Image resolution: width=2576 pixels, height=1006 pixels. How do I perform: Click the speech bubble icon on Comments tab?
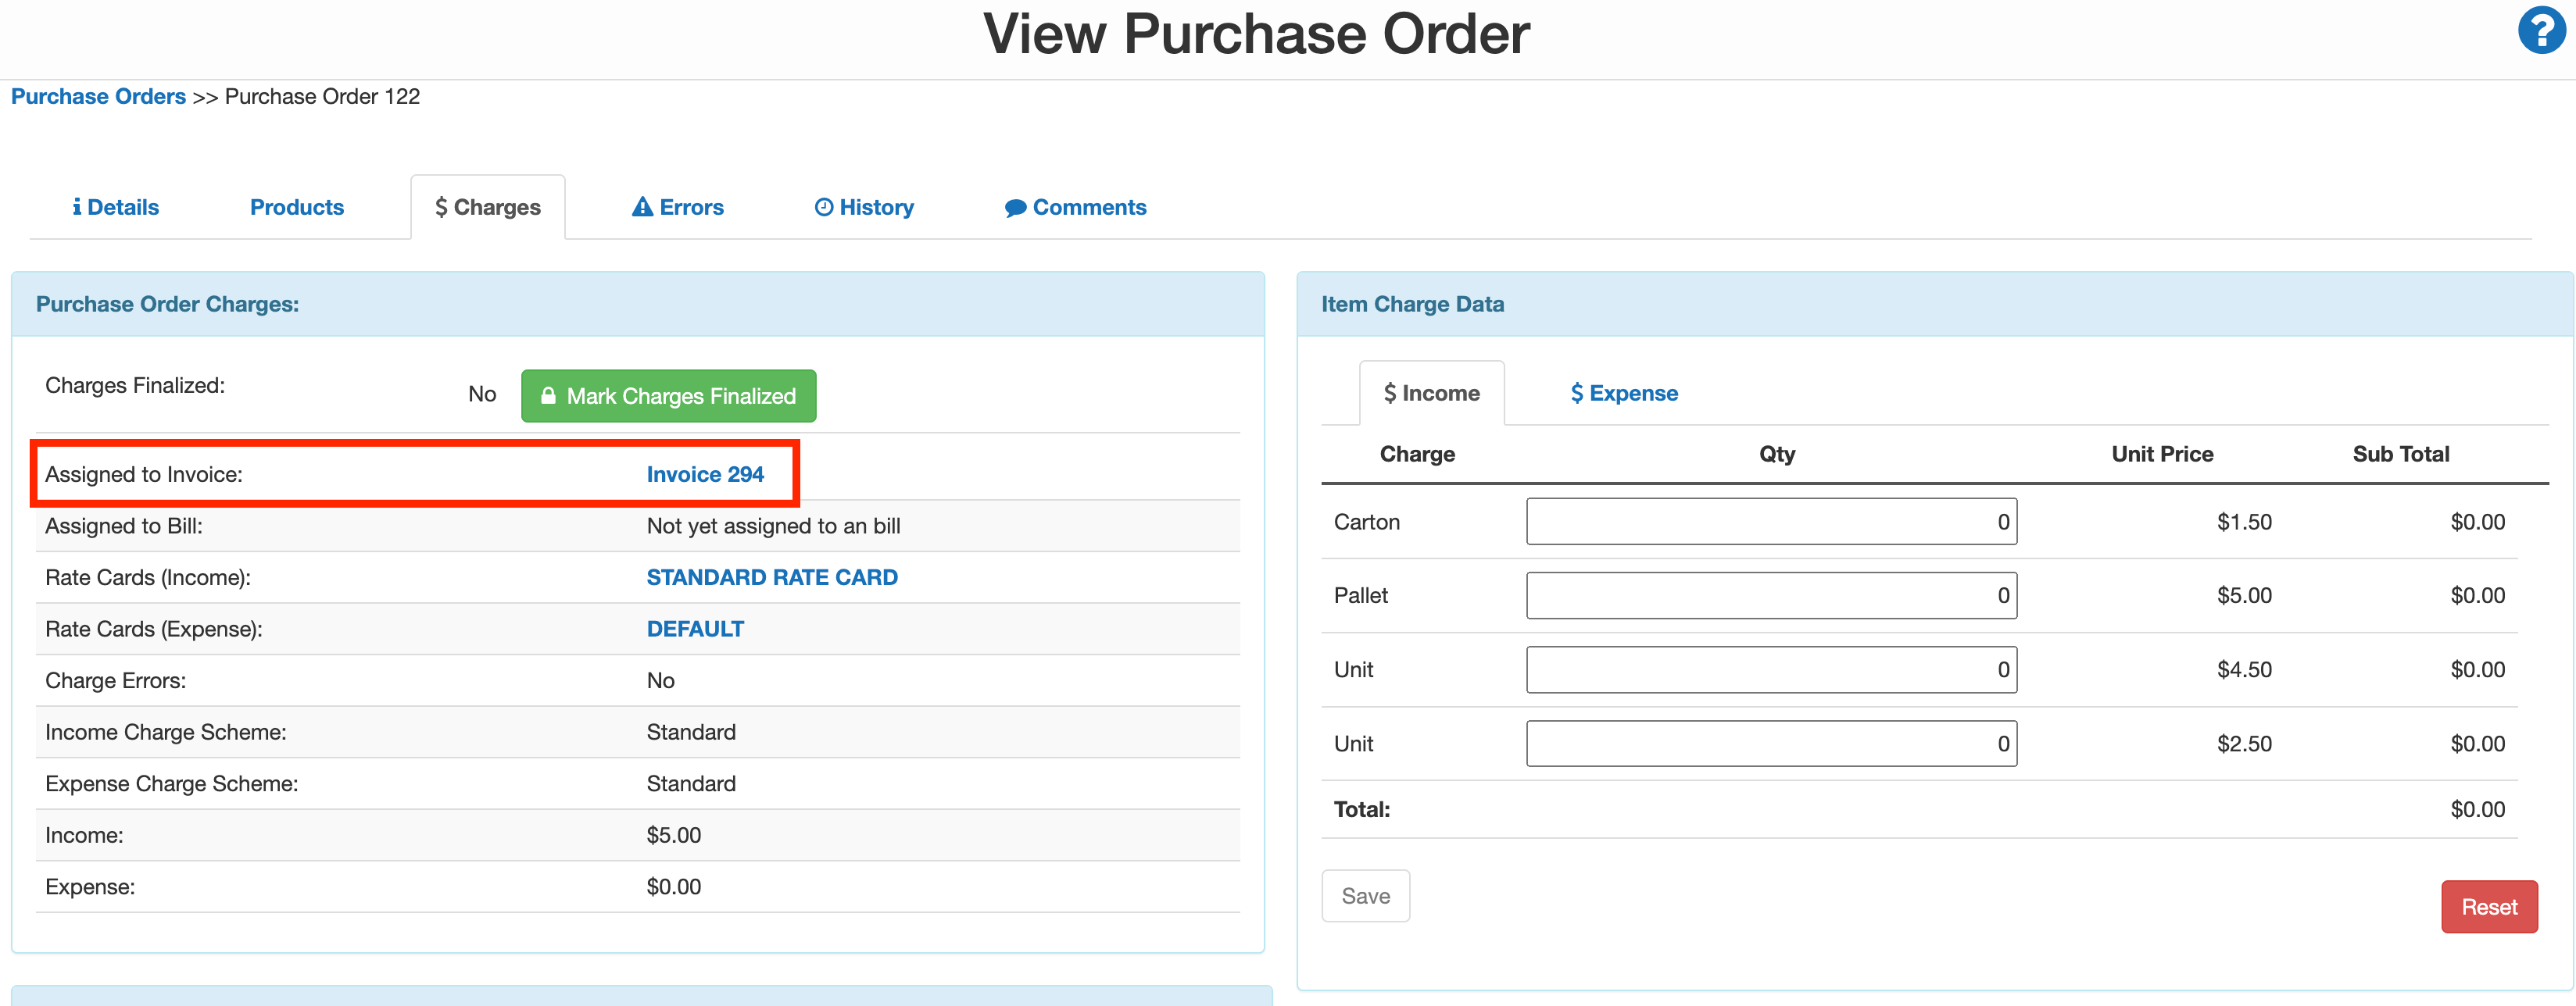tap(1015, 207)
